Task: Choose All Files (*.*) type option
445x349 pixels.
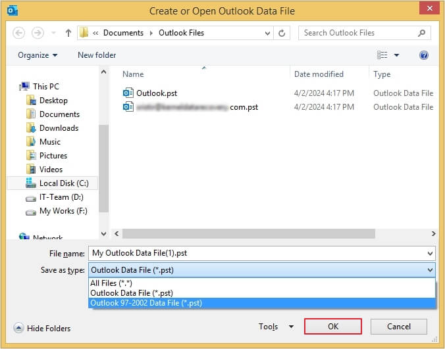Action: [261, 283]
